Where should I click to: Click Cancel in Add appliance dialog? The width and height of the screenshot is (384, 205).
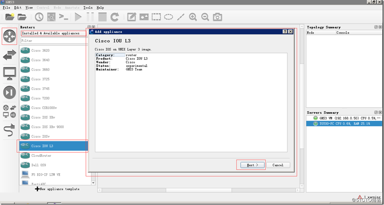[278, 165]
